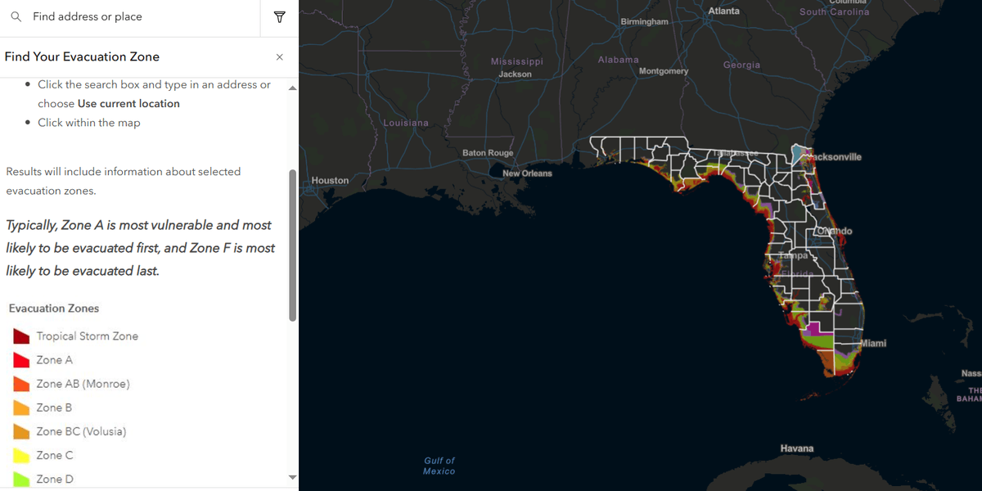
Task: Click the Zone AB (Monroe) swatch
Action: click(21, 384)
